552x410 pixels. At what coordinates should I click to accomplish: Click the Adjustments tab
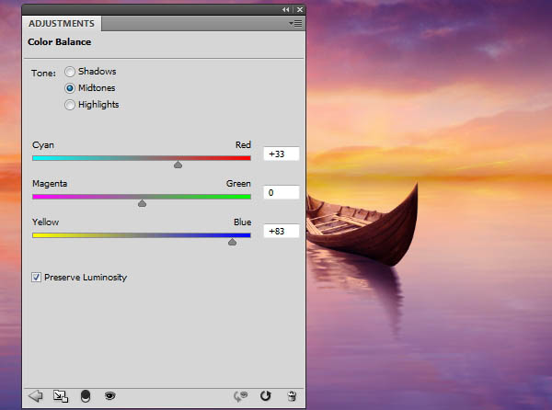[x=62, y=24]
